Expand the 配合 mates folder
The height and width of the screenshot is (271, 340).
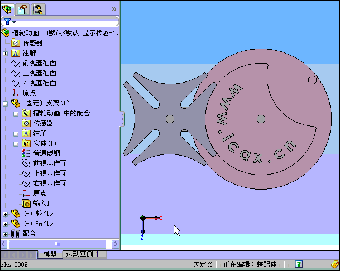(5, 234)
